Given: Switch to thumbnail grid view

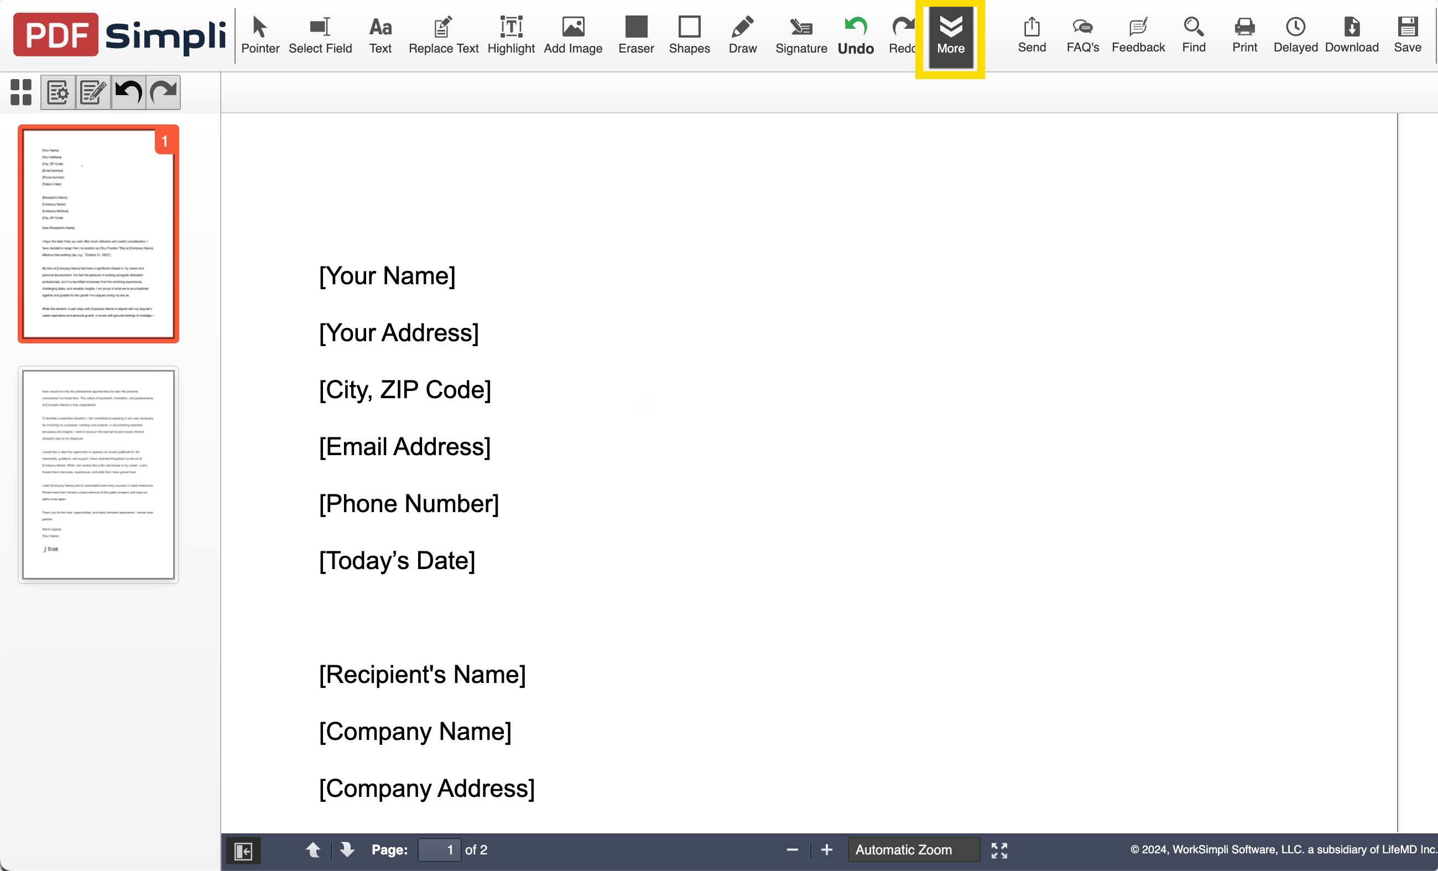Looking at the screenshot, I should [21, 92].
